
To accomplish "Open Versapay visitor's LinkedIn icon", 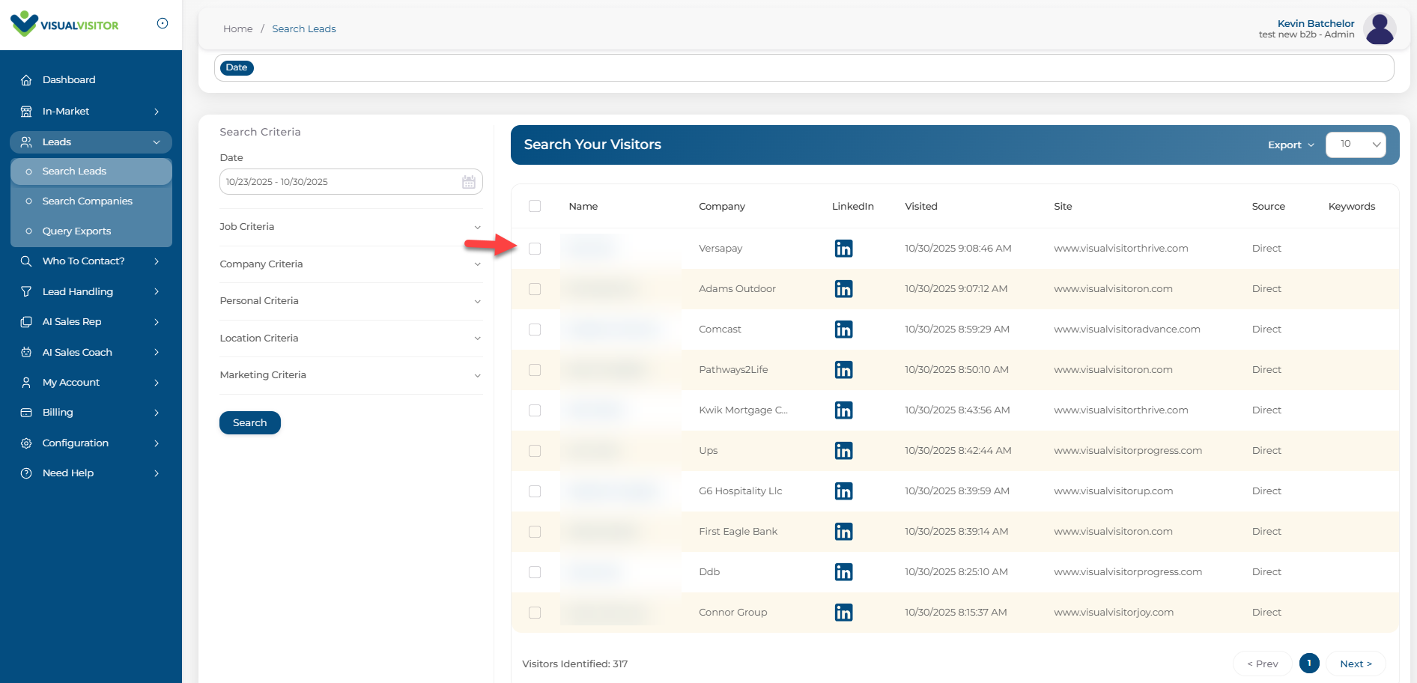I will 843,249.
